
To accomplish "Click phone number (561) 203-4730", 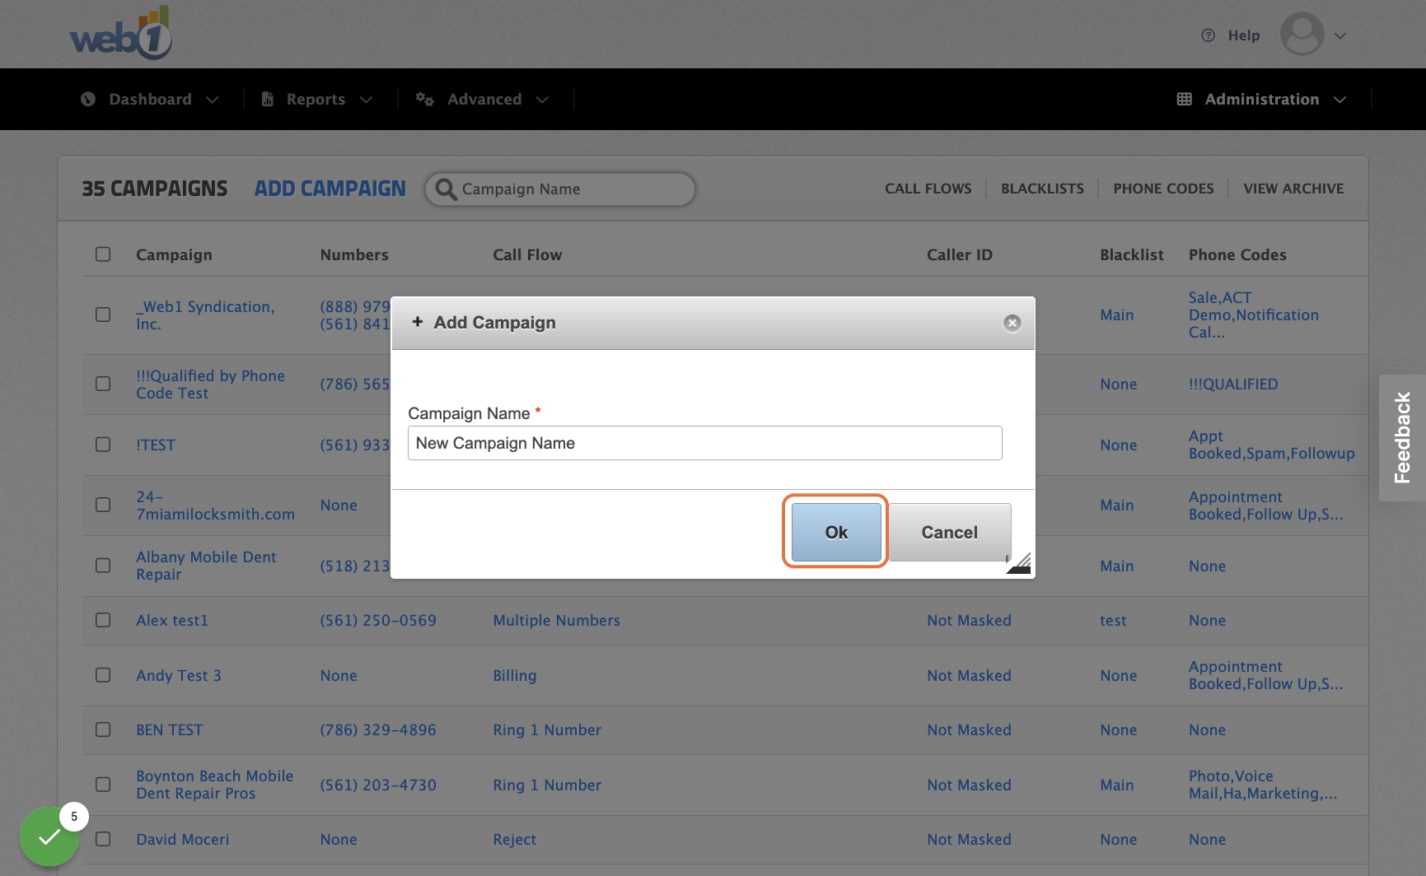I will (x=378, y=785).
